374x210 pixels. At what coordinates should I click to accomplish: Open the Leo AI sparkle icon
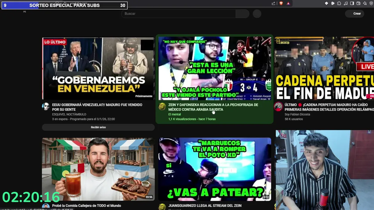click(x=365, y=3)
